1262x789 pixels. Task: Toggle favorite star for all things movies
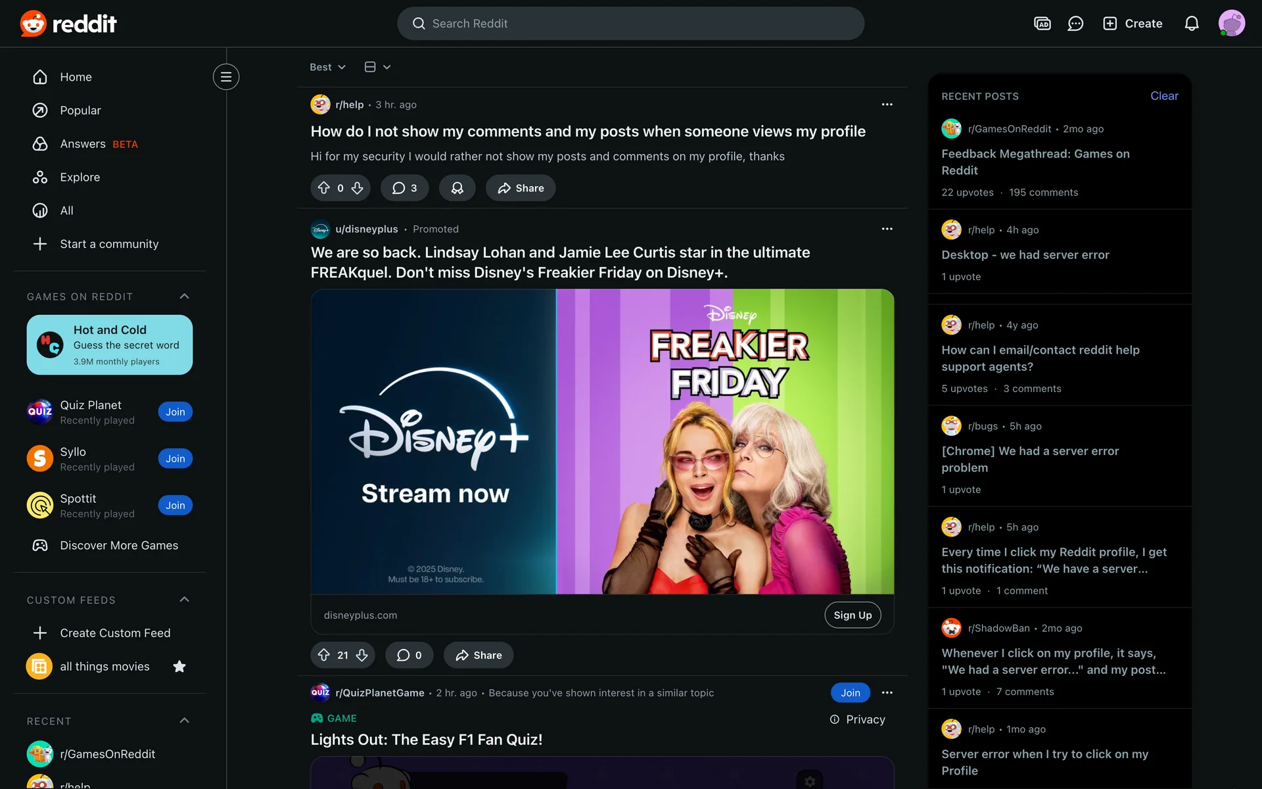pos(179,667)
